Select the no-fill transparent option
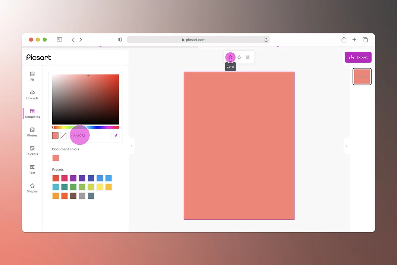 (x=63, y=135)
